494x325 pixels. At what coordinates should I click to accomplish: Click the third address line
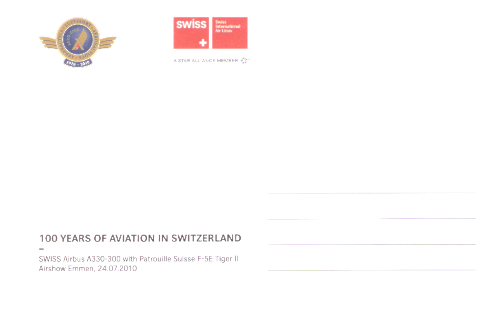[x=372, y=244]
